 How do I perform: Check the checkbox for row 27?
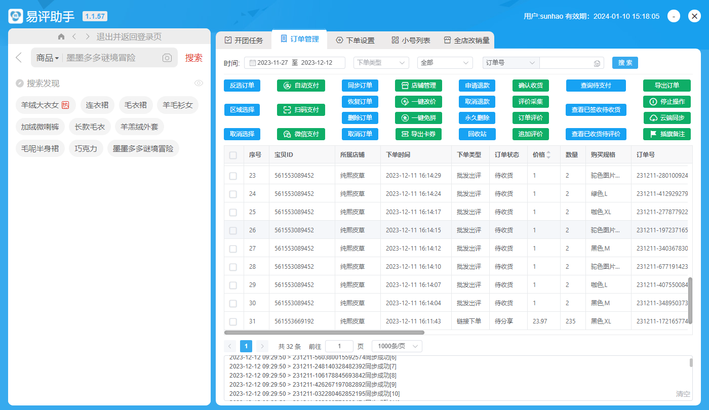click(x=233, y=249)
